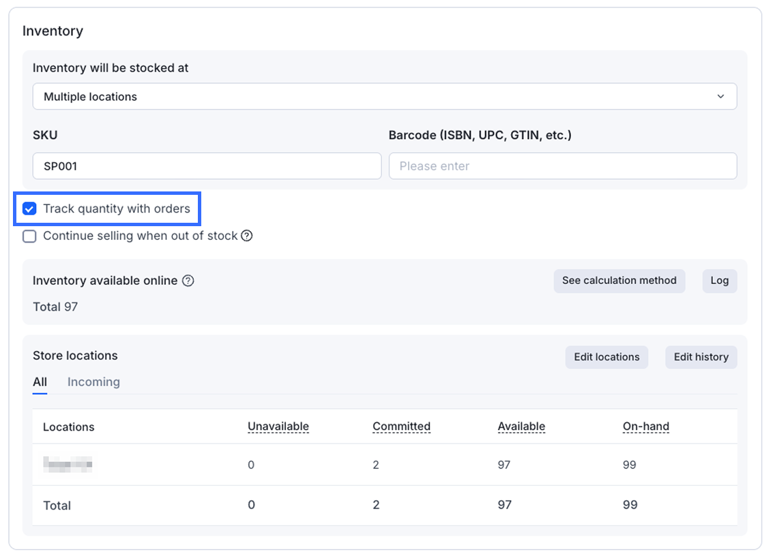
Task: Open Edit history
Action: tap(701, 357)
